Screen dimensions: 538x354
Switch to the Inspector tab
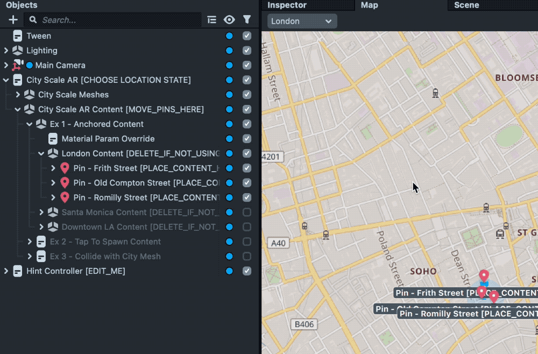click(287, 5)
